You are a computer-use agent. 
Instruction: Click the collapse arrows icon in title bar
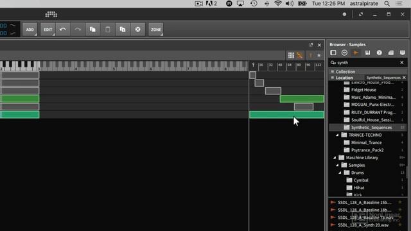pos(361,14)
